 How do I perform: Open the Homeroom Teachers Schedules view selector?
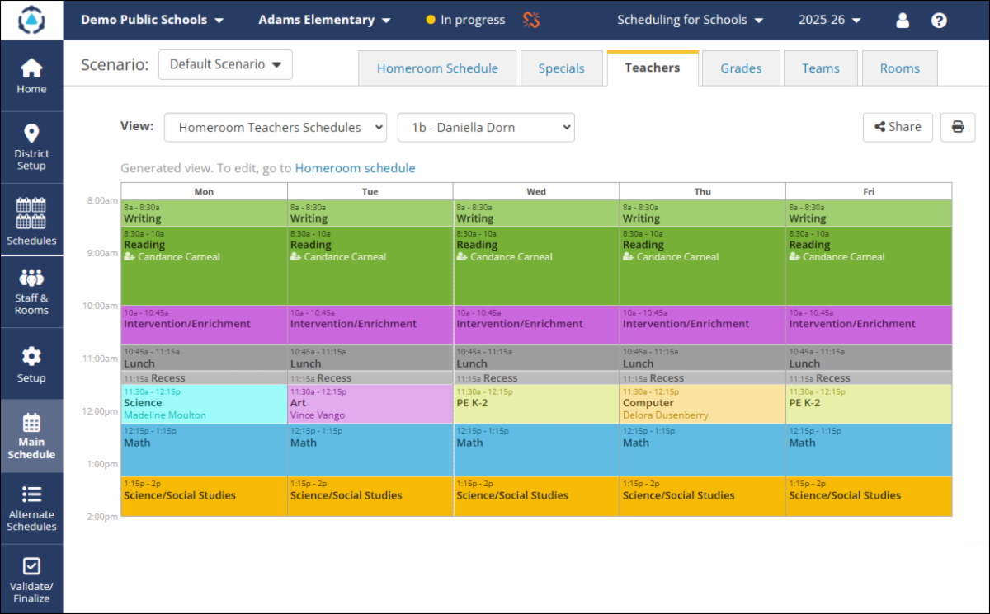[x=275, y=128]
